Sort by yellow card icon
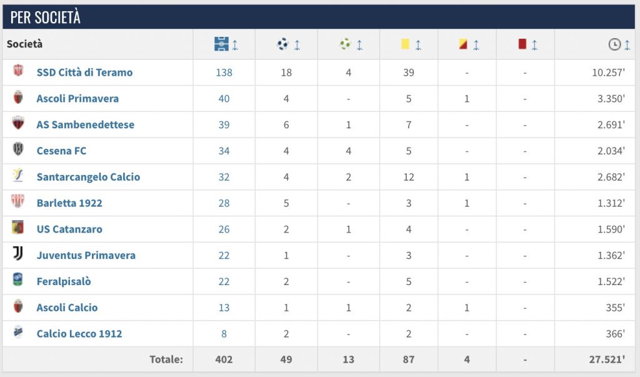Viewport: 640px width, 377px height. pyautogui.click(x=406, y=44)
